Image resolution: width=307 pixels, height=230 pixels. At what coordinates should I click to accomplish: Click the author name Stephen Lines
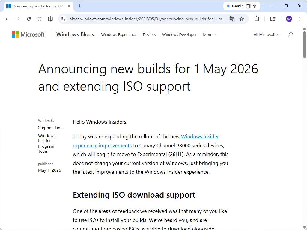point(51,128)
